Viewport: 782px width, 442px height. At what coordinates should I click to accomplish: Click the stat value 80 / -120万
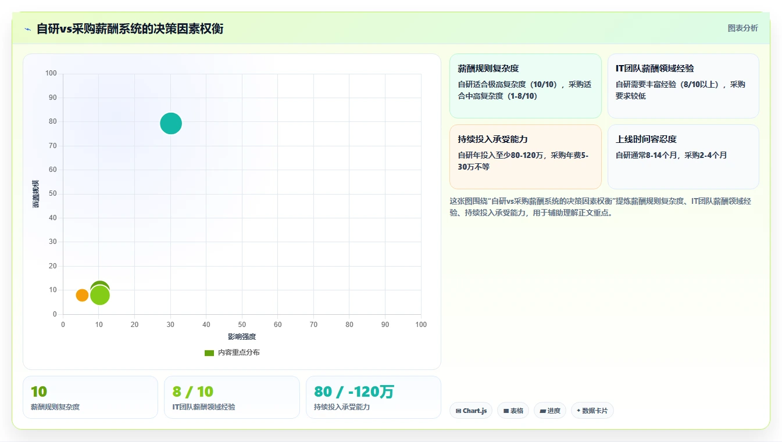[x=354, y=392]
